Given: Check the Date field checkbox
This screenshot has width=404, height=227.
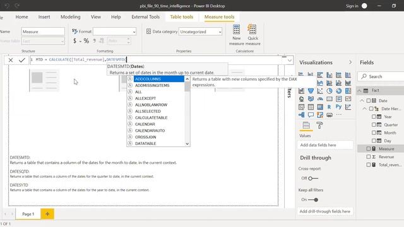Looking at the screenshot, I should tap(369, 101).
